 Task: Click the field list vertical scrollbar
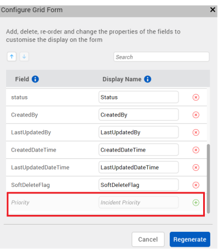click(208, 179)
